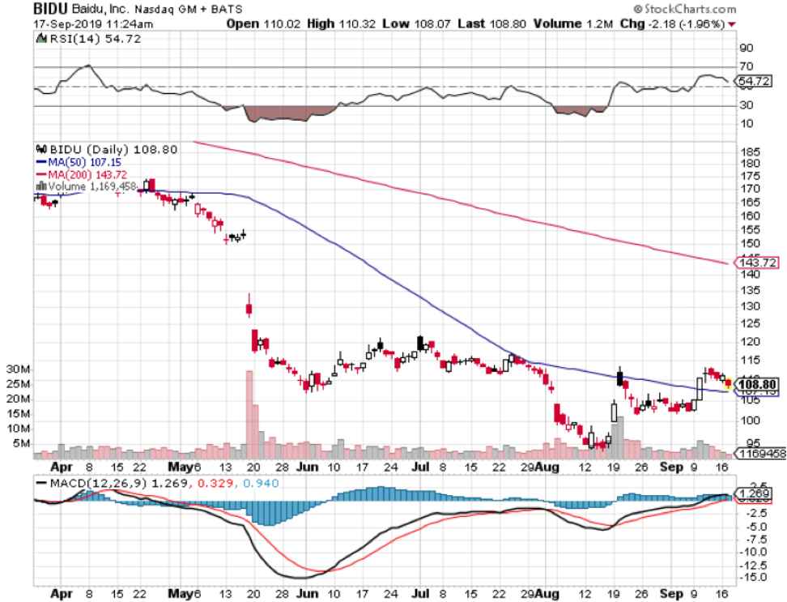Click the tallest volume spike bar in May
This screenshot has height=602, width=787.
point(249,415)
